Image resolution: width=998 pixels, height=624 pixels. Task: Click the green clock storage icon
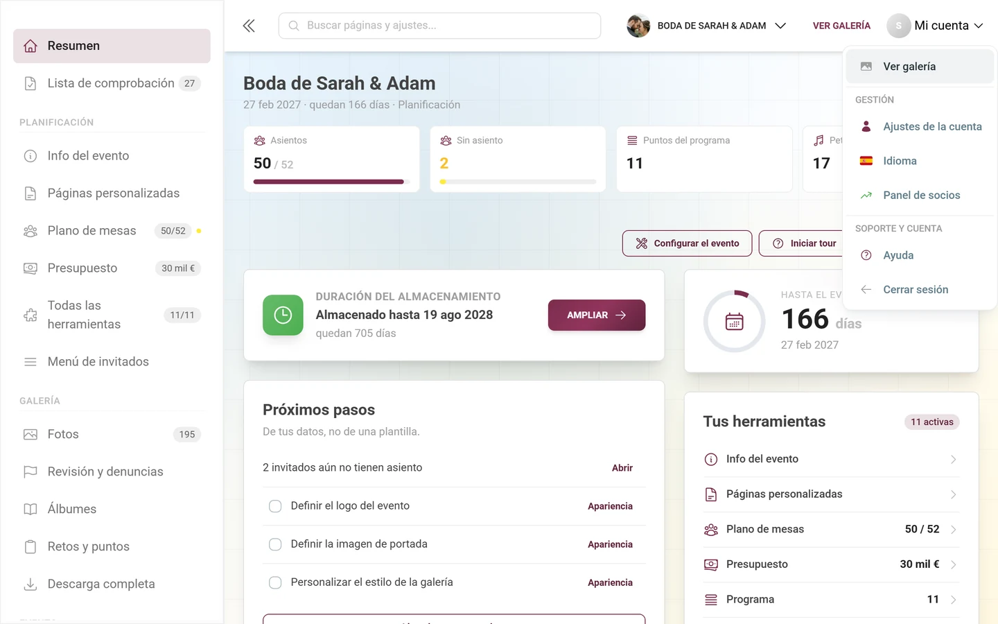pyautogui.click(x=283, y=315)
